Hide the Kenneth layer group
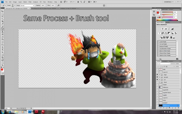The image size is (182, 114). (157, 77)
